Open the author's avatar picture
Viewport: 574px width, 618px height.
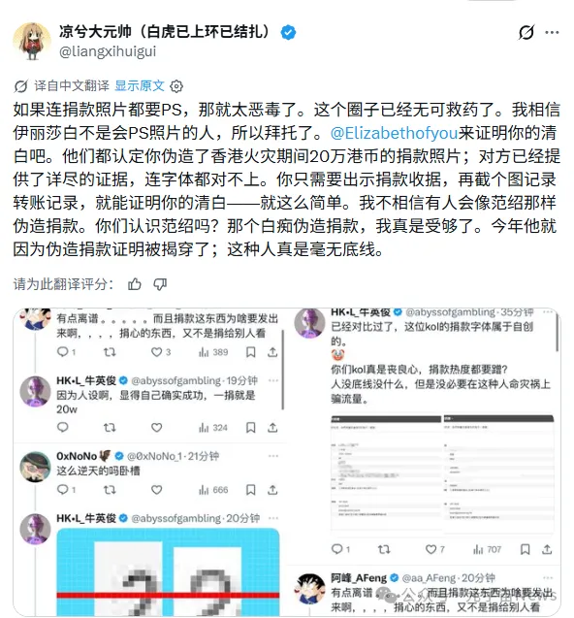tap(32, 41)
